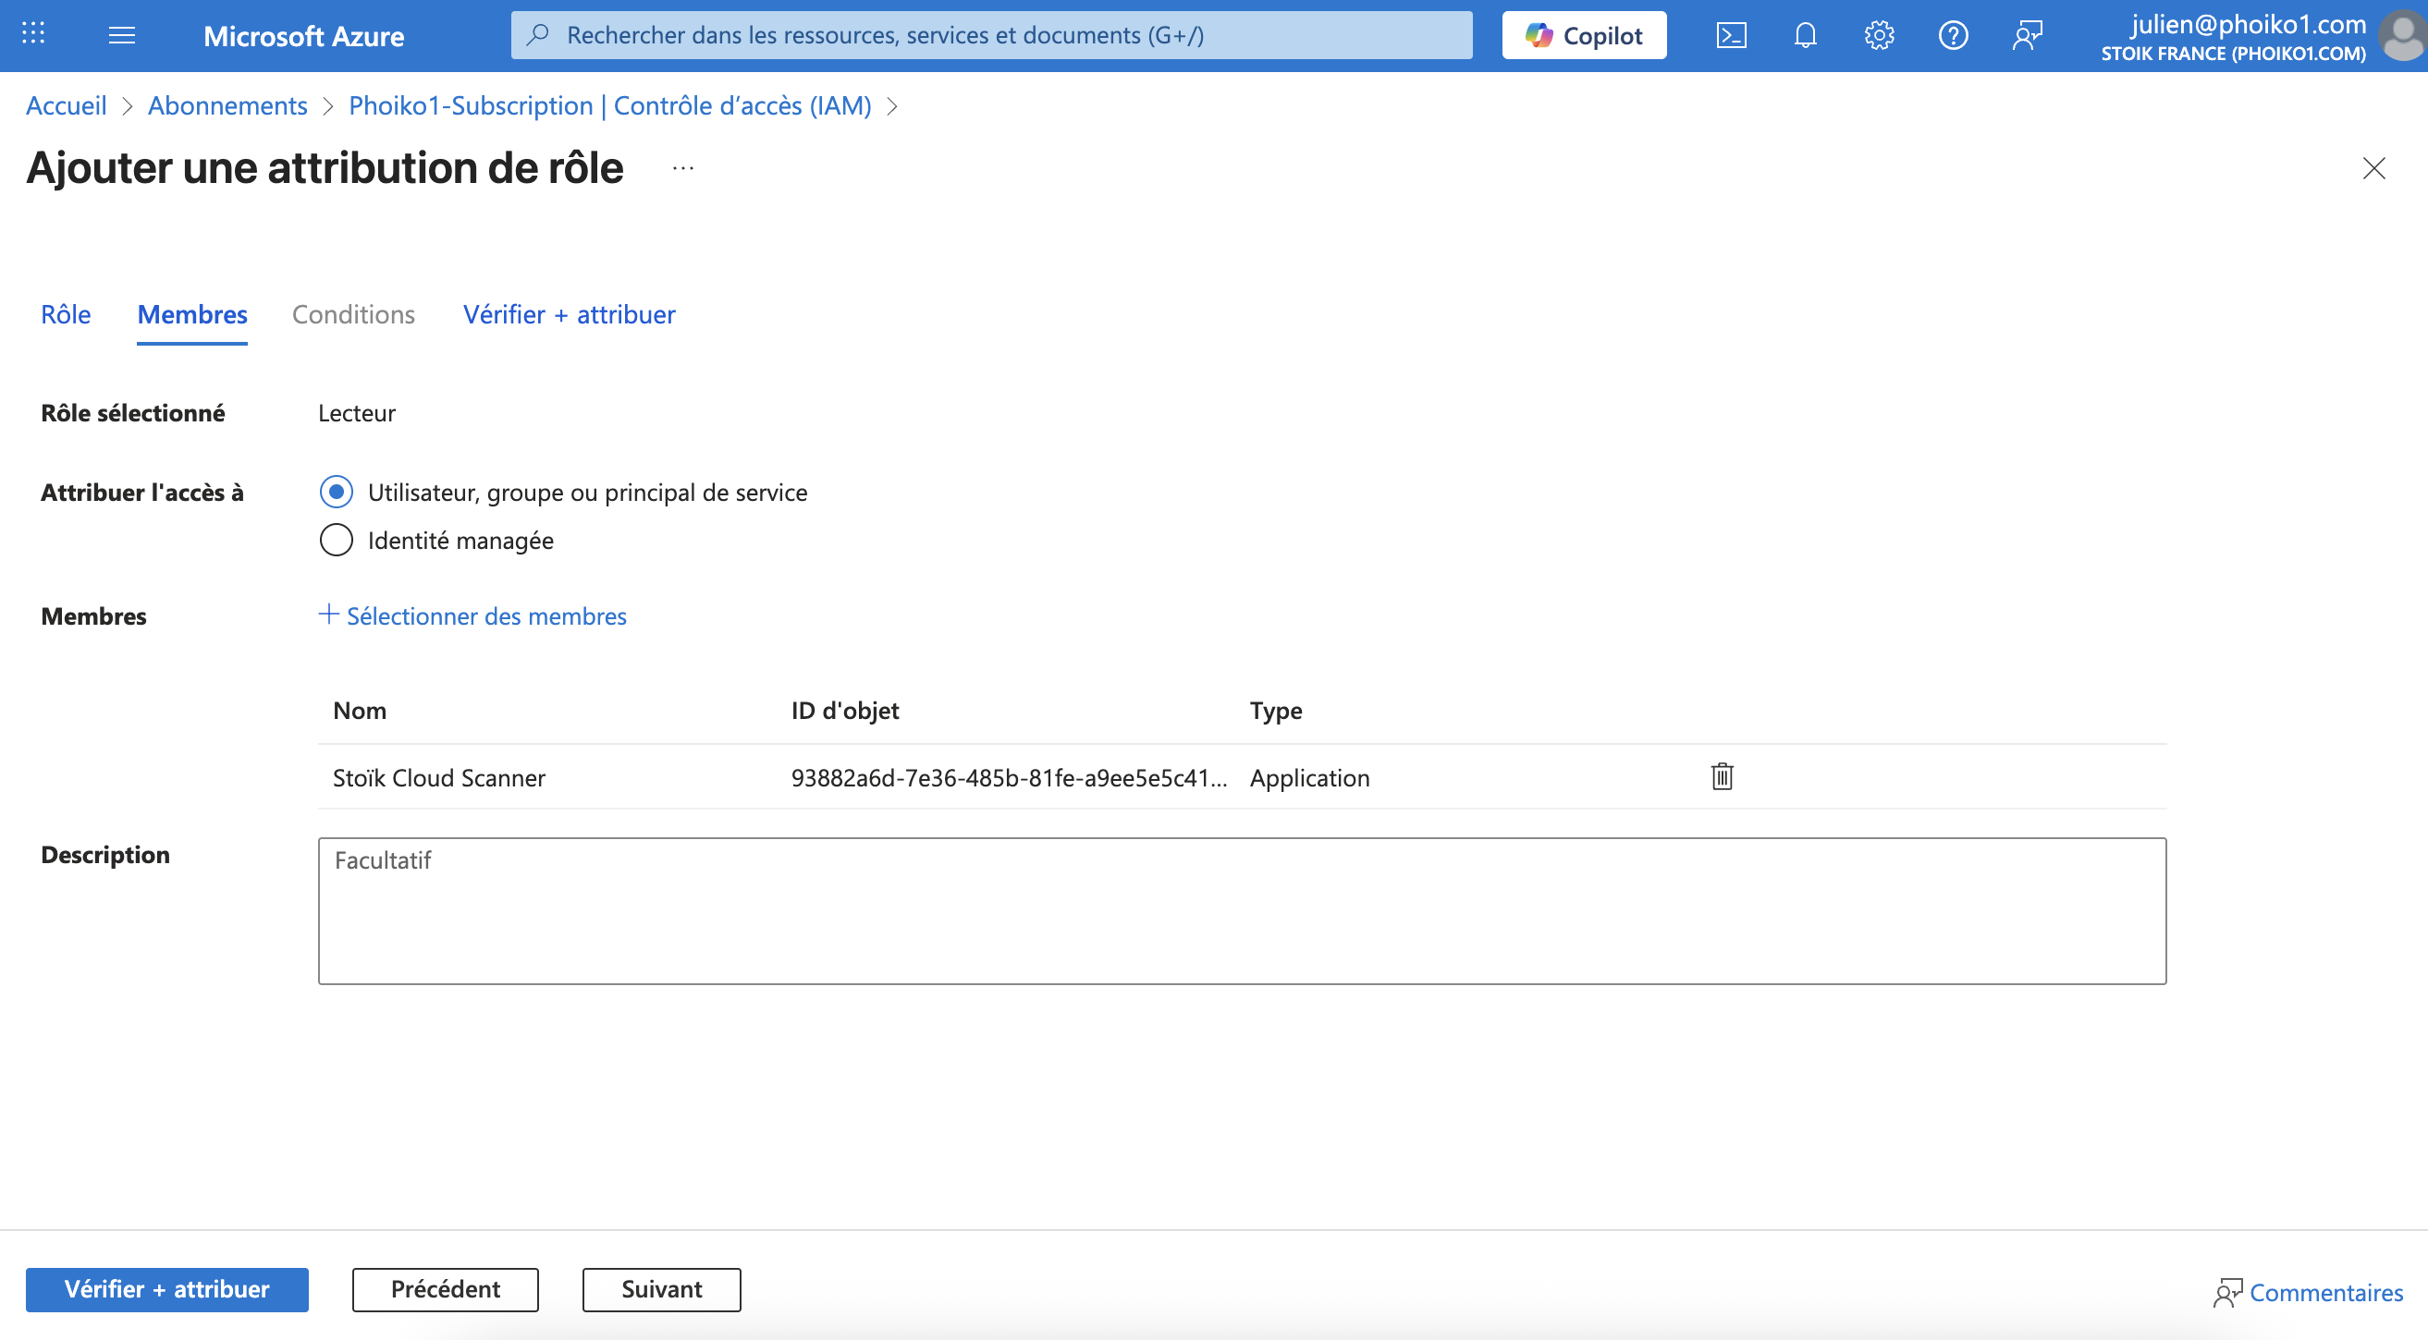Click the Suivant button
Screen dimensions: 2428x1340
661,1288
